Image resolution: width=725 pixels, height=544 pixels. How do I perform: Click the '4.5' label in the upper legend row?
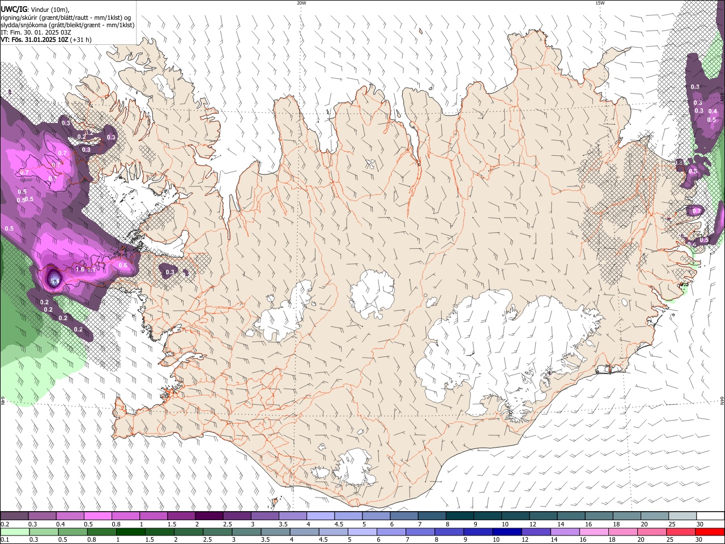click(339, 524)
